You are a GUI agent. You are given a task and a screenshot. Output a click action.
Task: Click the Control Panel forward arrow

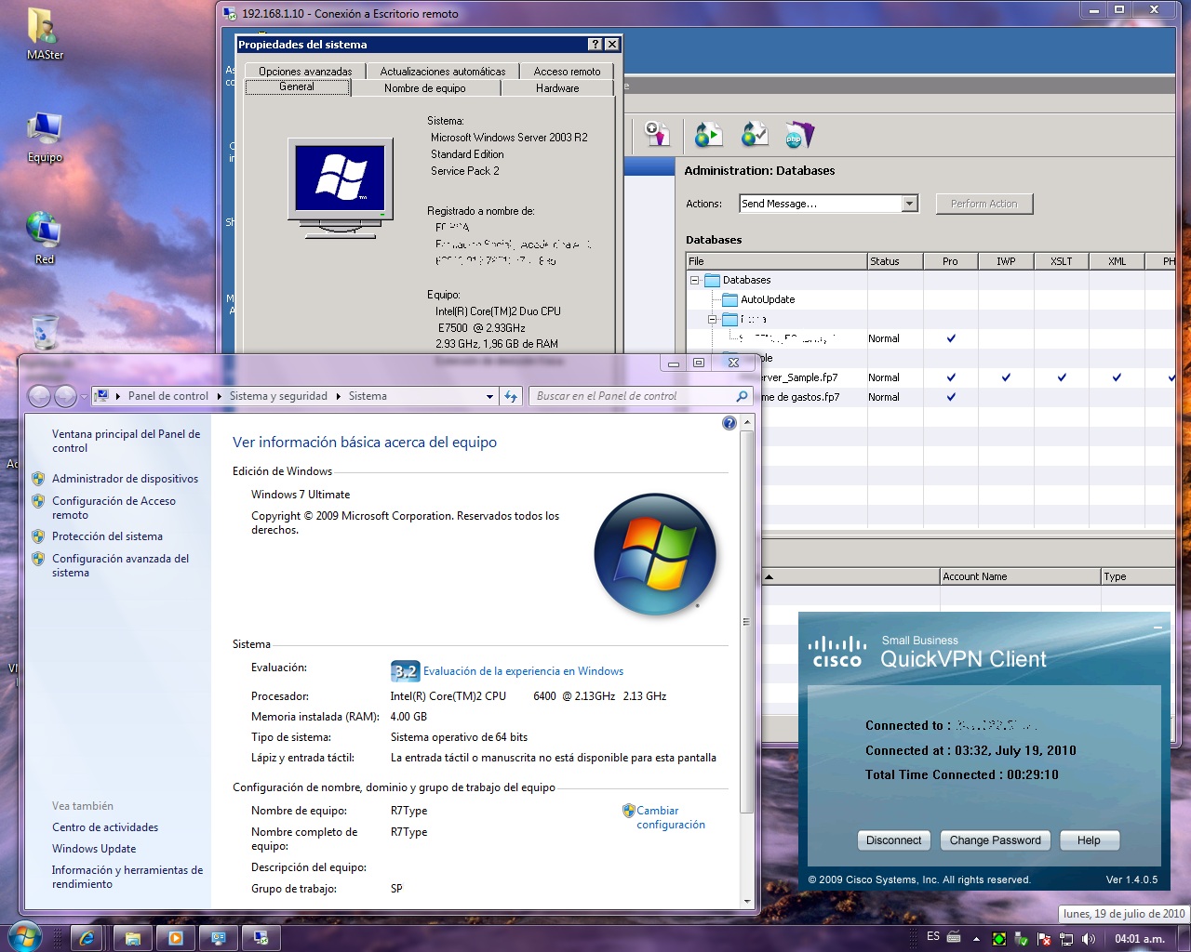click(x=65, y=397)
